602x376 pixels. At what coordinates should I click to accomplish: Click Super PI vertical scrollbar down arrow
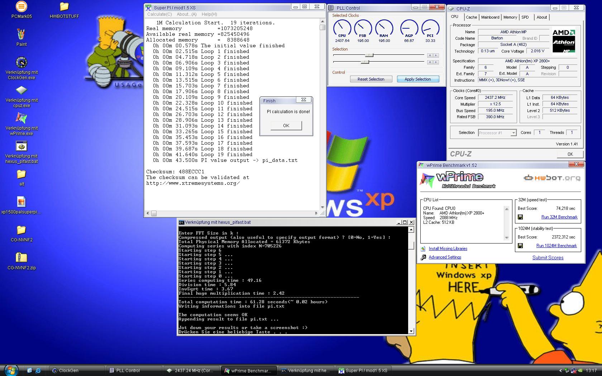point(322,207)
